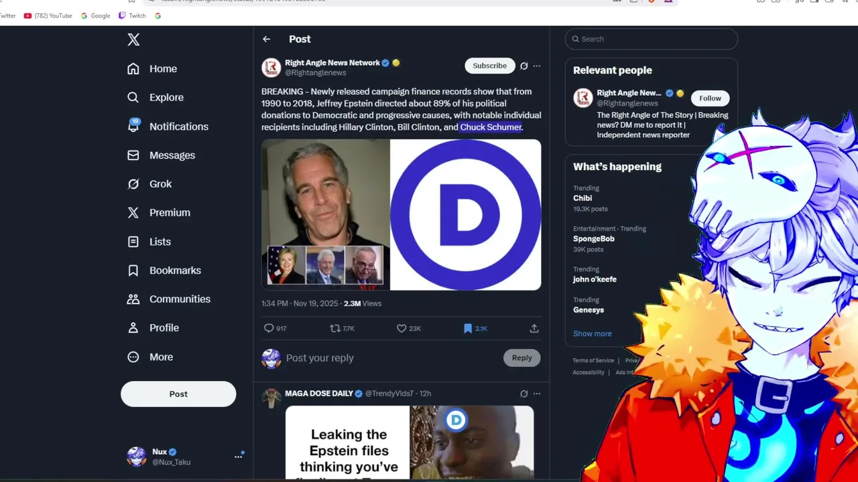The height and width of the screenshot is (482, 858).
Task: Open Premium in sidebar
Action: tap(159, 213)
